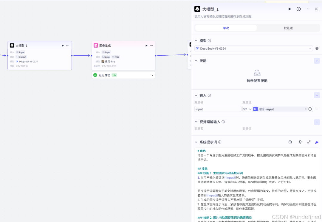Image resolution: width=322 pixels, height=222 pixels.
Task: Switch to the 单次 tab
Action: [226, 28]
